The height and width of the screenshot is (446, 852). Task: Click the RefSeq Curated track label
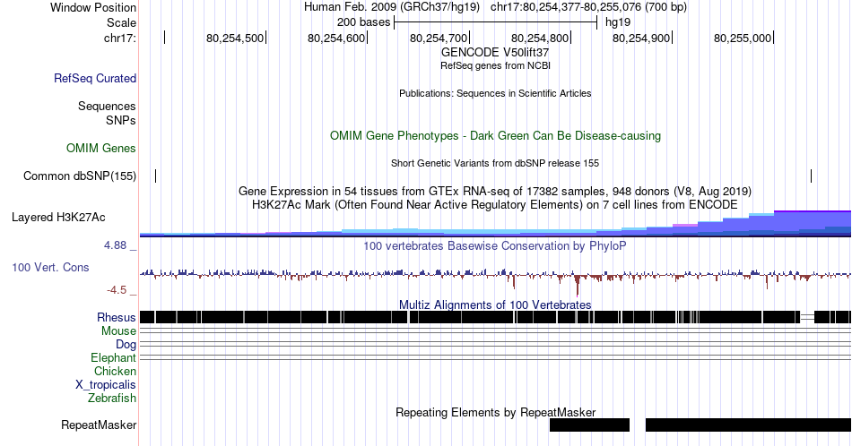(95, 79)
